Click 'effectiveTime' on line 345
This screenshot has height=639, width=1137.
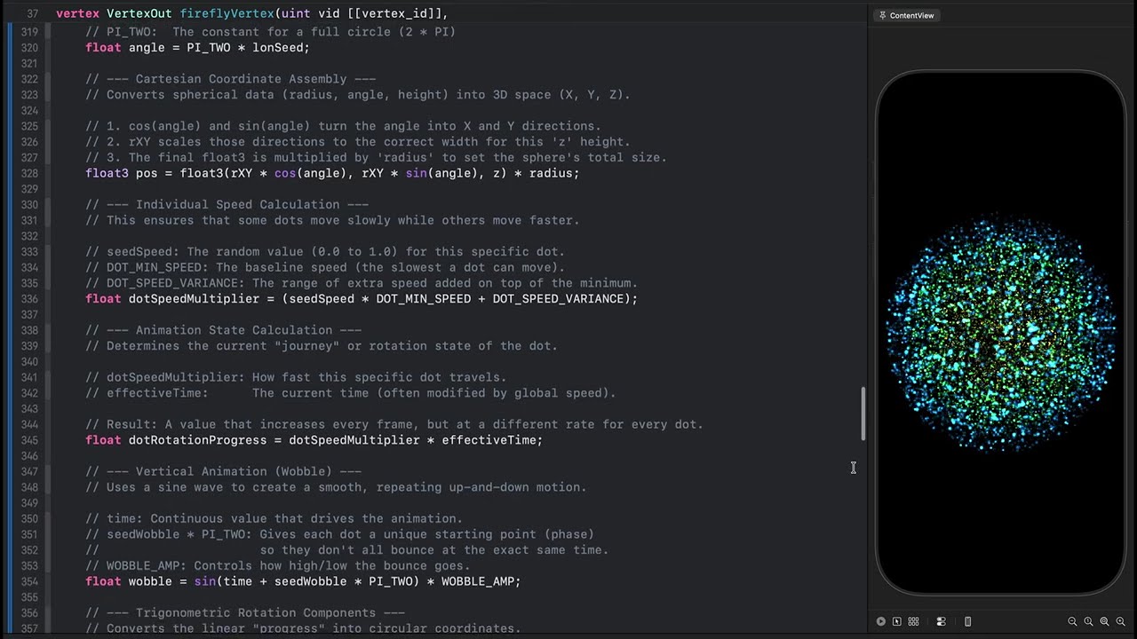[489, 440]
